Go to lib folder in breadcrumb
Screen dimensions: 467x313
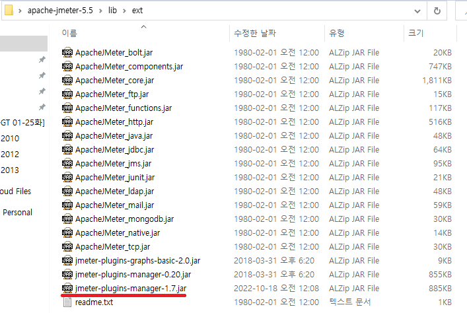(112, 11)
